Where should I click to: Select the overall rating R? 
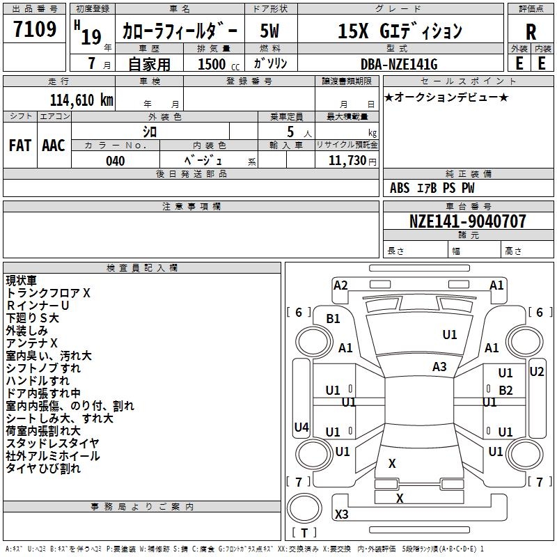[x=531, y=32]
